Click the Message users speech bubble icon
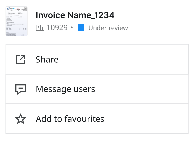Viewport: 195px width, 153px height. (21, 89)
